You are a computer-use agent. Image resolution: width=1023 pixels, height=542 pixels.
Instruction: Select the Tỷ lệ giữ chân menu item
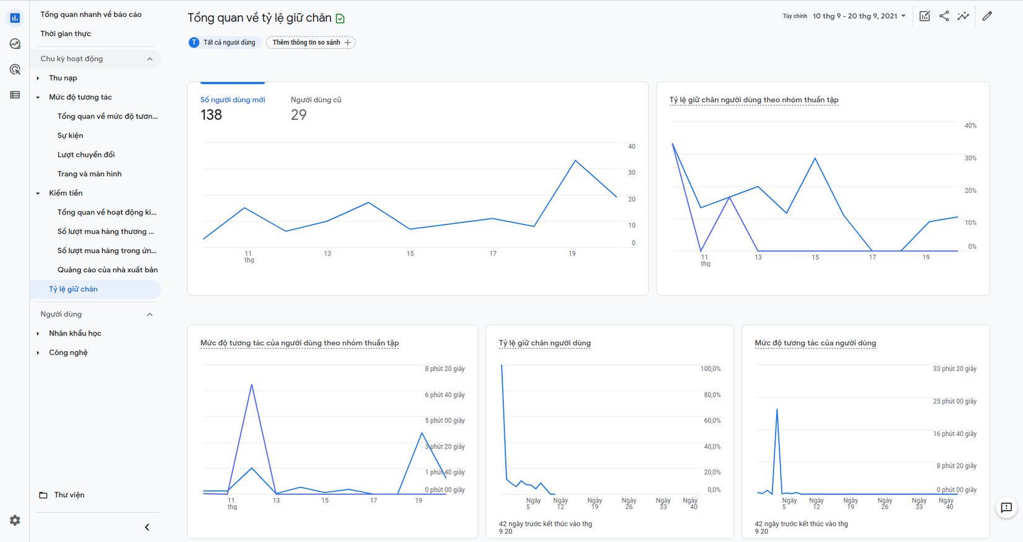point(95,289)
